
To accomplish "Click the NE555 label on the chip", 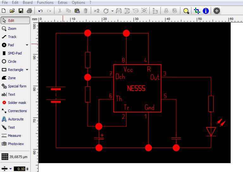I will tap(136, 88).
